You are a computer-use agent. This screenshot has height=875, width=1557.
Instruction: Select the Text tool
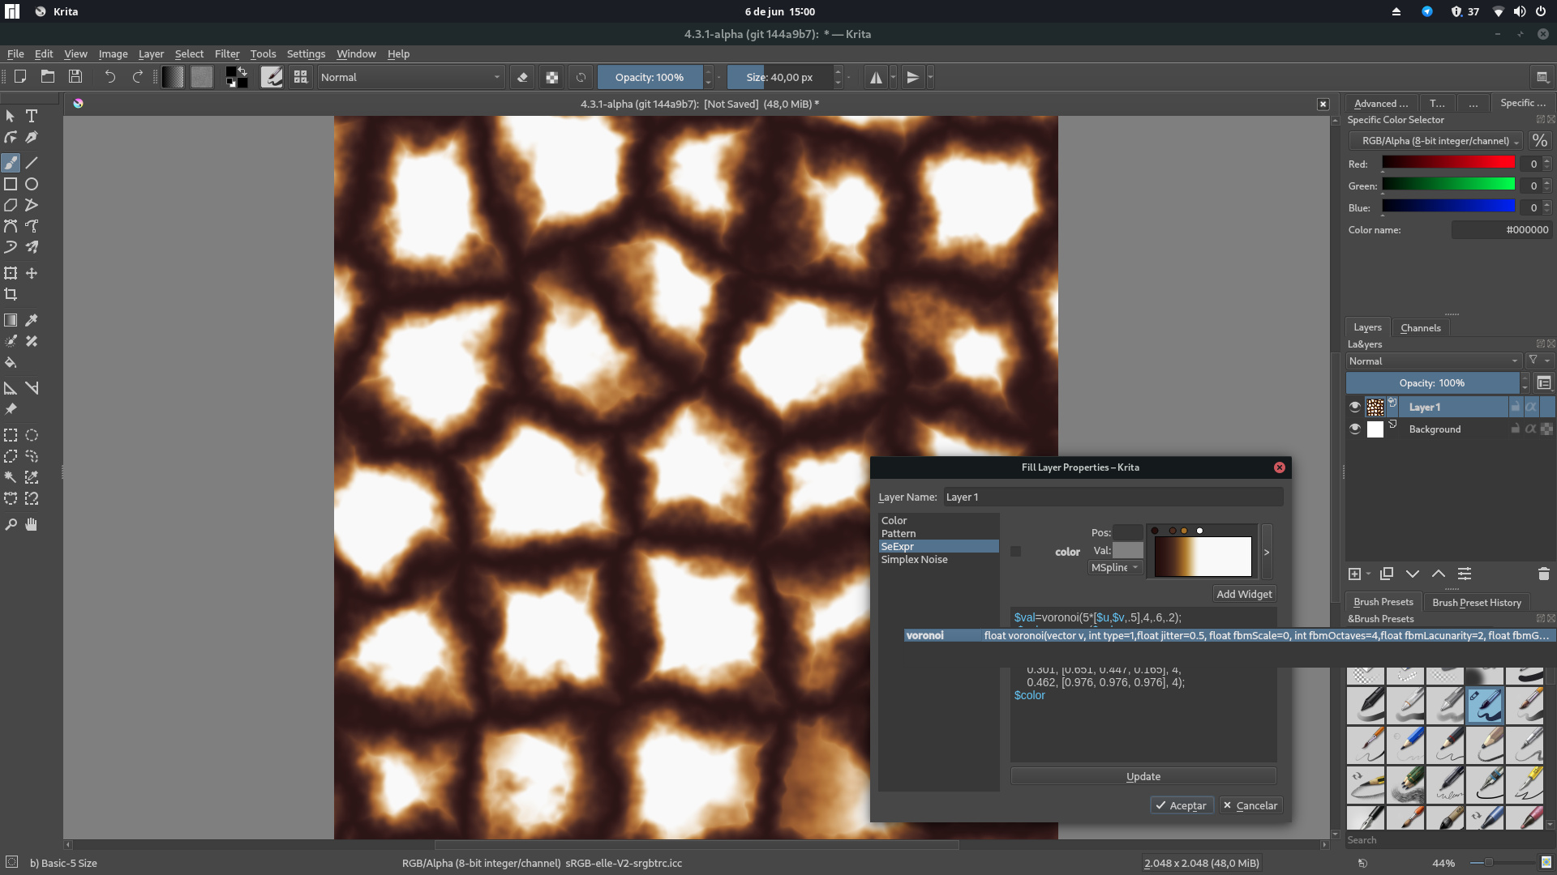tap(32, 116)
